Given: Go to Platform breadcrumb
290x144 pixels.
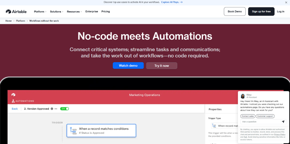Looking at the screenshot, I should (x=20, y=21).
